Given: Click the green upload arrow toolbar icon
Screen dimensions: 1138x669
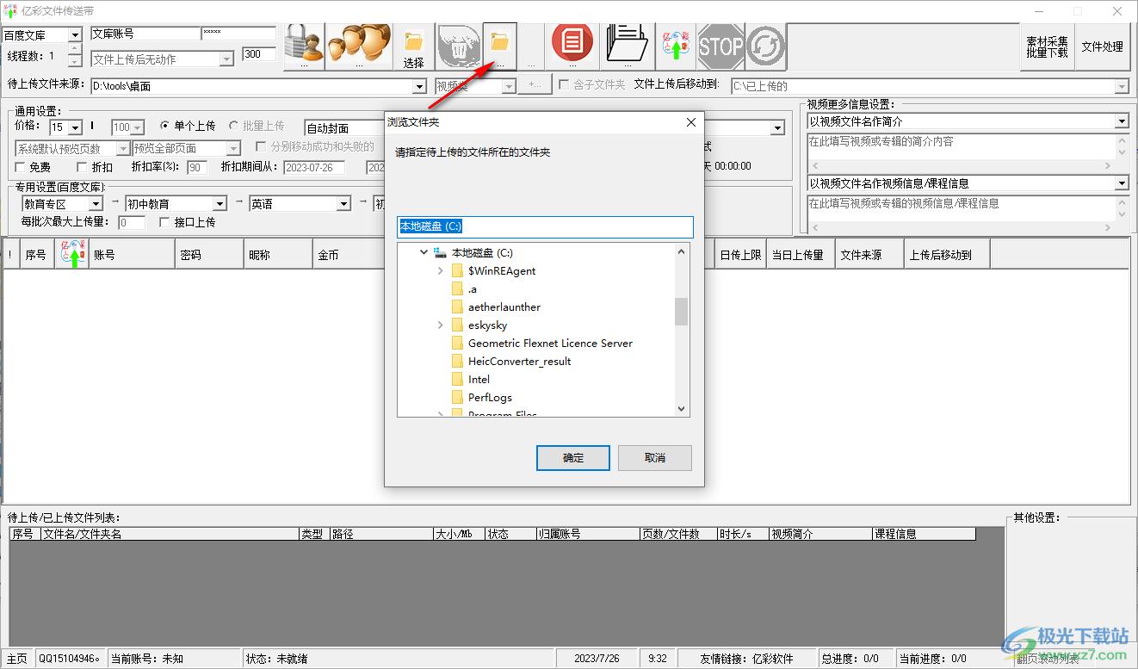Looking at the screenshot, I should pos(675,46).
